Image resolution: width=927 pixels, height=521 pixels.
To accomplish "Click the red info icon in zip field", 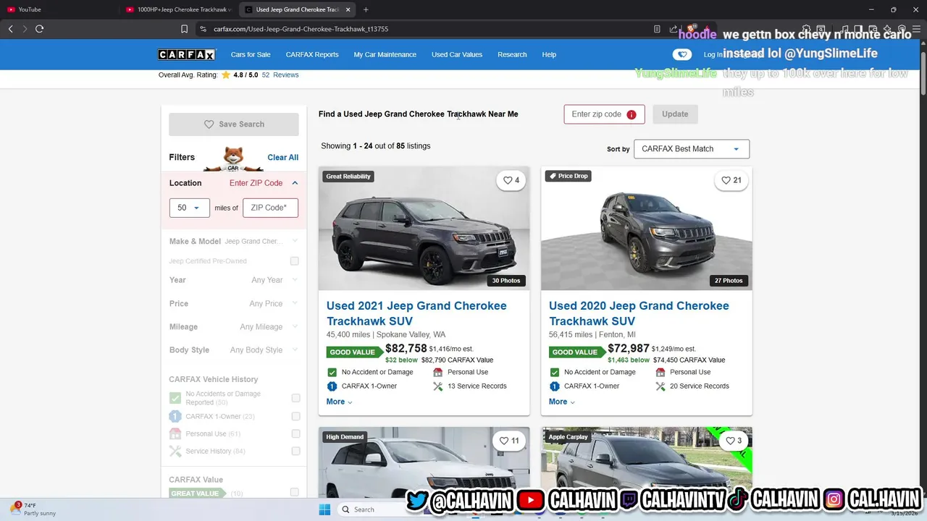I will coord(632,114).
